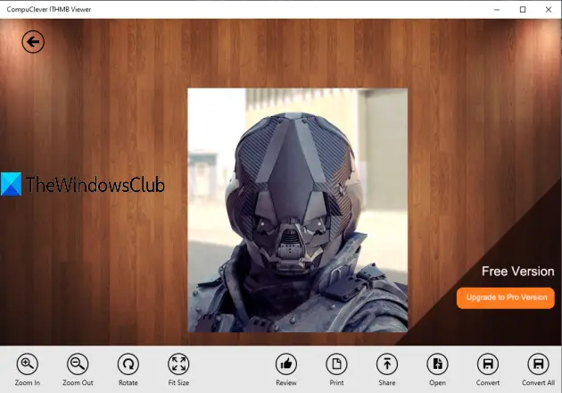Rotate the displayed image
The width and height of the screenshot is (562, 393).
coord(128,364)
